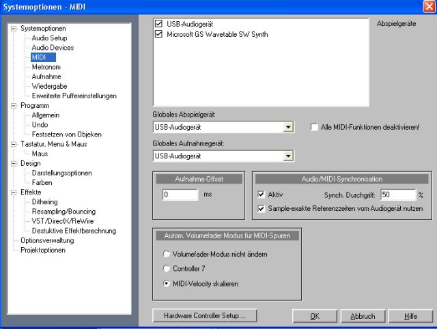437x329 pixels.
Task: Open the Aufnahme settings page
Action: (46, 76)
